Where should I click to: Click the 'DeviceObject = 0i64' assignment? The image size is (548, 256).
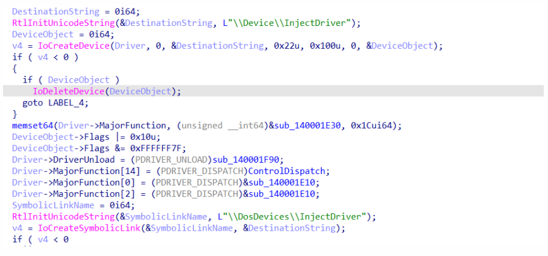(63, 34)
